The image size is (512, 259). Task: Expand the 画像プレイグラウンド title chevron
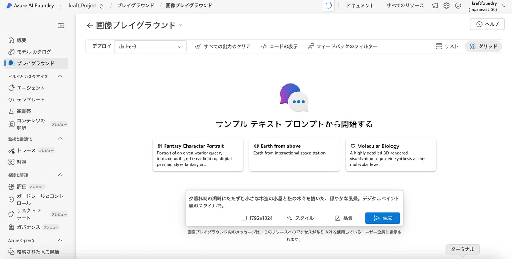pos(180,26)
